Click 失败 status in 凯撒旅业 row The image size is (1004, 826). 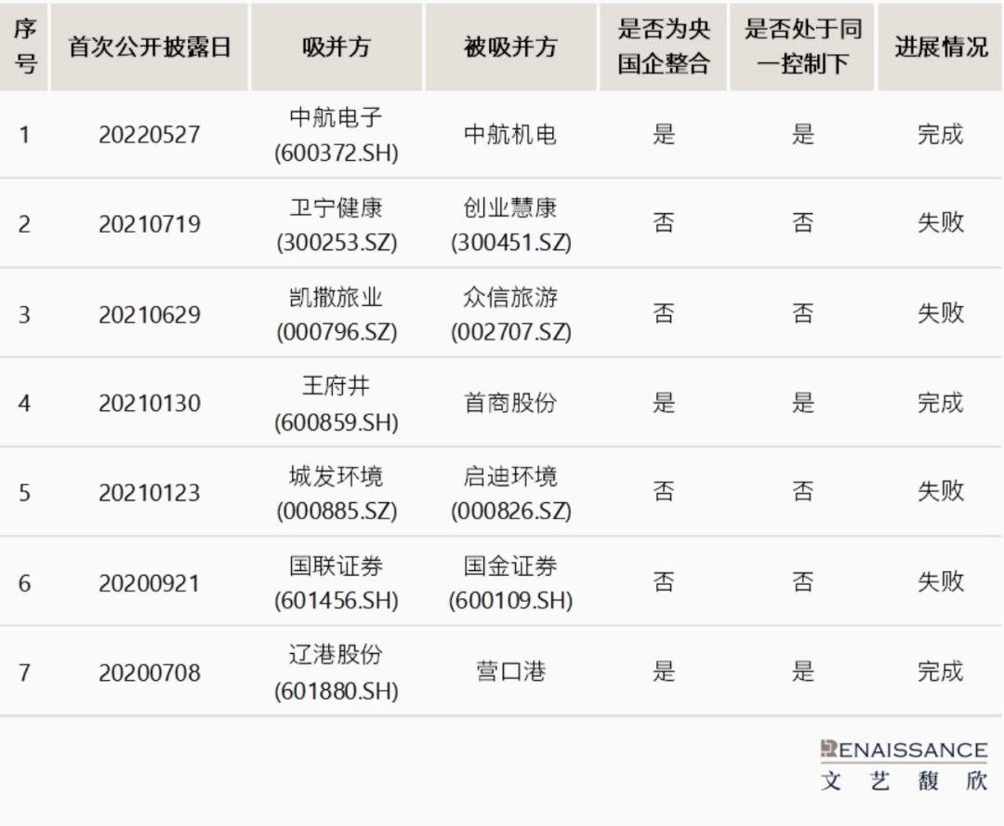pyautogui.click(x=940, y=313)
